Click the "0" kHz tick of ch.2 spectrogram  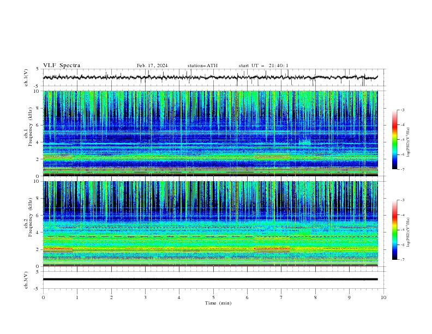coord(39,266)
